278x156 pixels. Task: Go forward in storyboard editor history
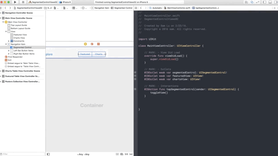10,8
